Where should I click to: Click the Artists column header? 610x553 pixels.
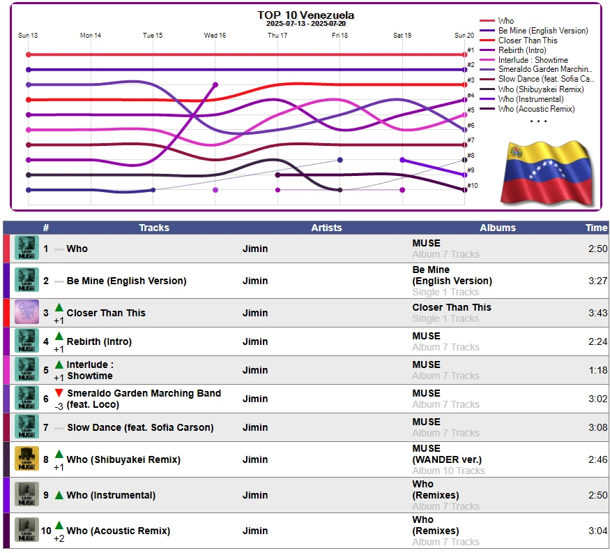click(x=326, y=228)
